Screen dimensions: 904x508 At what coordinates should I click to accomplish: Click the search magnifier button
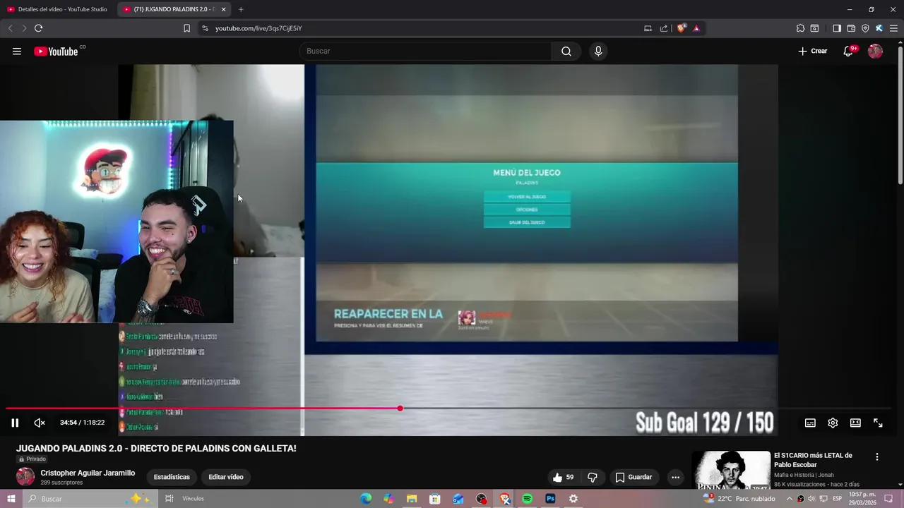click(566, 51)
